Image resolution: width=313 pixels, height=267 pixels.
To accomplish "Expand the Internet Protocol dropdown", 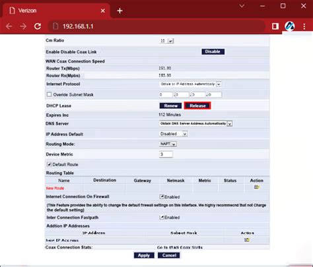I will 190,84.
